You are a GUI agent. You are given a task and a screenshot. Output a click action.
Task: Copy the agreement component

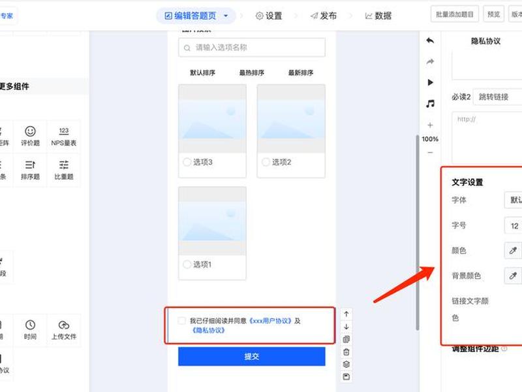[346, 339]
